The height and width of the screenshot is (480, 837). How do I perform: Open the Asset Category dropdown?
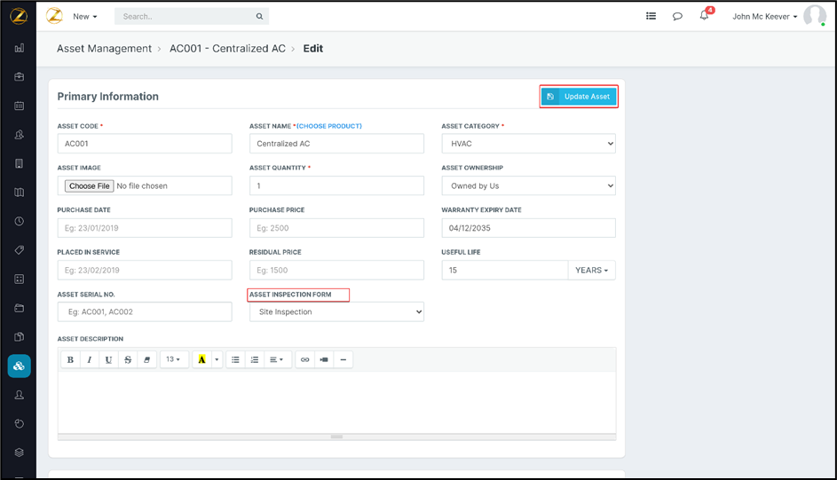click(x=528, y=144)
